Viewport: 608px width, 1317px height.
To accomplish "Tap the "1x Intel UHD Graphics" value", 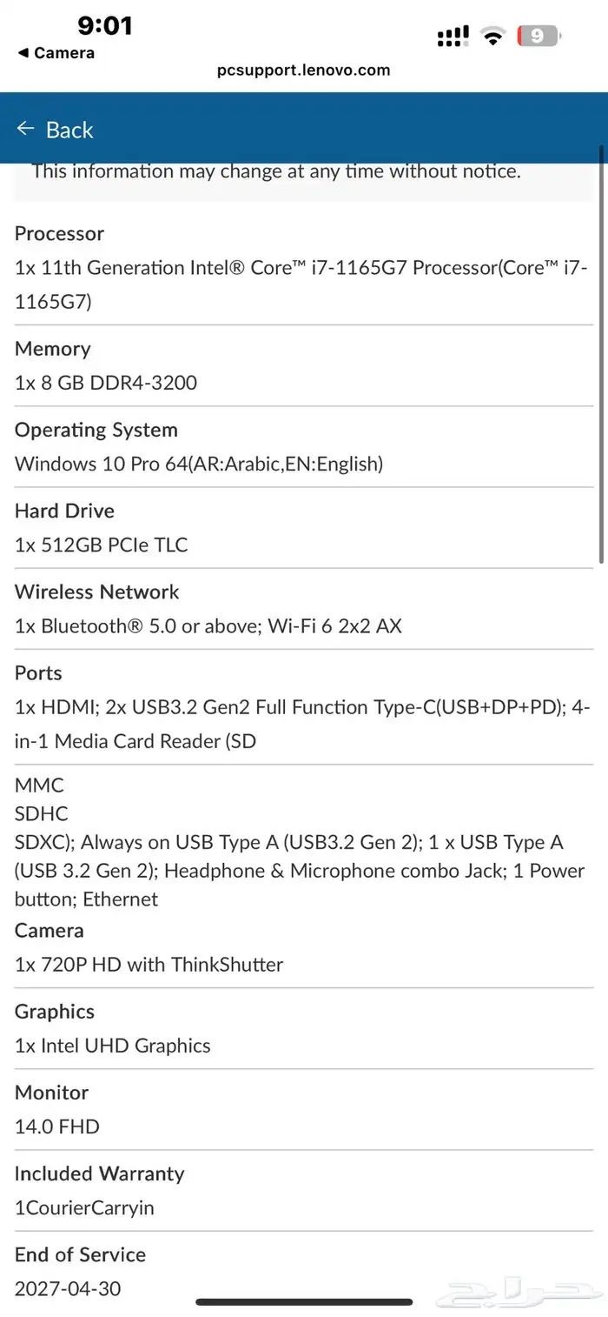I will point(113,1046).
